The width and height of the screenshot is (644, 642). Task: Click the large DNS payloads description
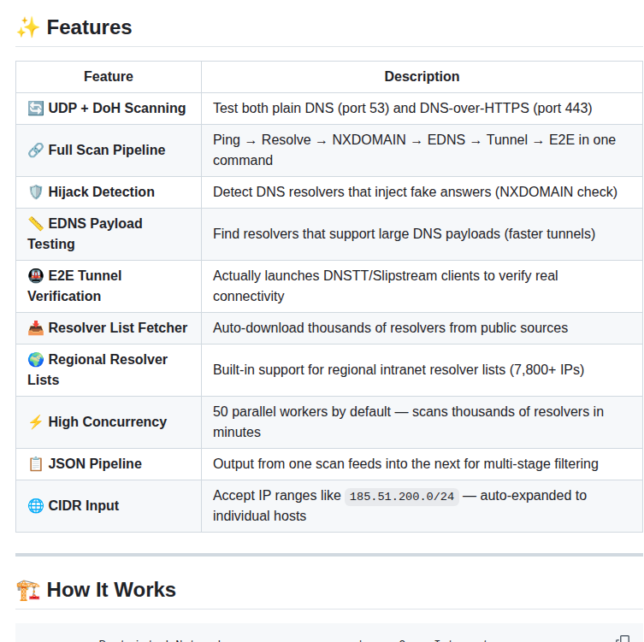click(x=405, y=234)
